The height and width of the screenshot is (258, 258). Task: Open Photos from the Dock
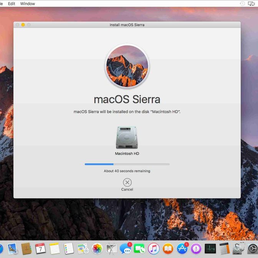coord(97,249)
